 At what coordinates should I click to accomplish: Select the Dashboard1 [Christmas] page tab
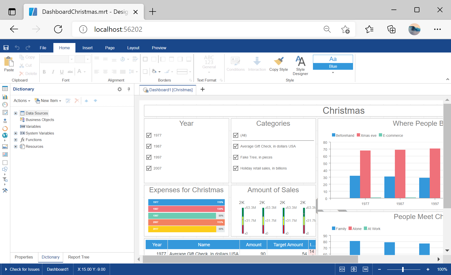coord(168,90)
